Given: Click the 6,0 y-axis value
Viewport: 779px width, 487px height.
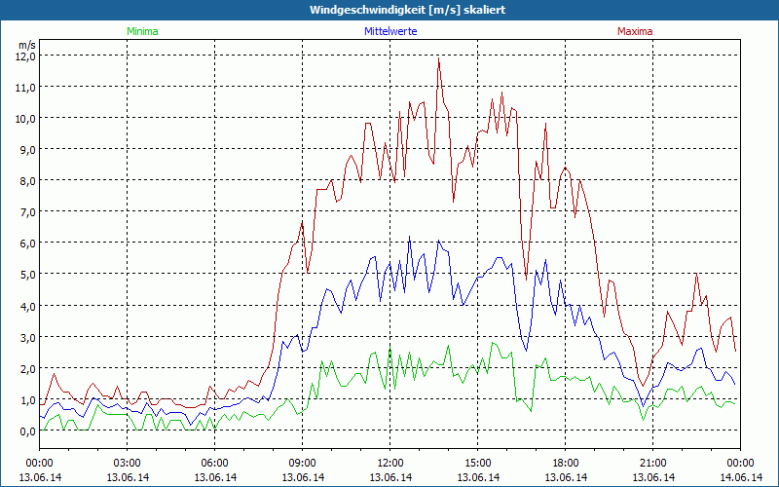Looking at the screenshot, I should [27, 243].
